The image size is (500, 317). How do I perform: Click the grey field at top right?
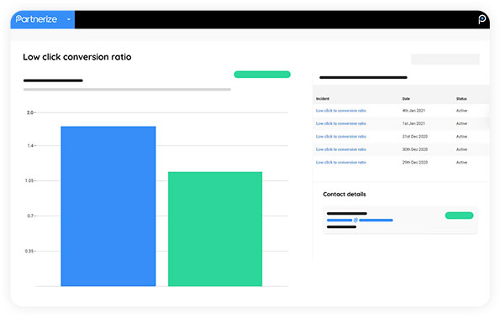click(445, 59)
